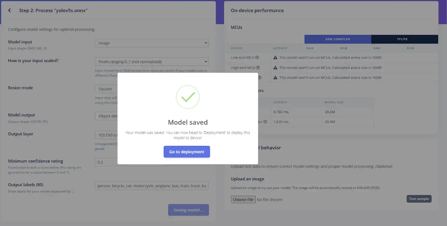Click the minimum confidence rating field
Screen dimensions: 447x226
106,162
